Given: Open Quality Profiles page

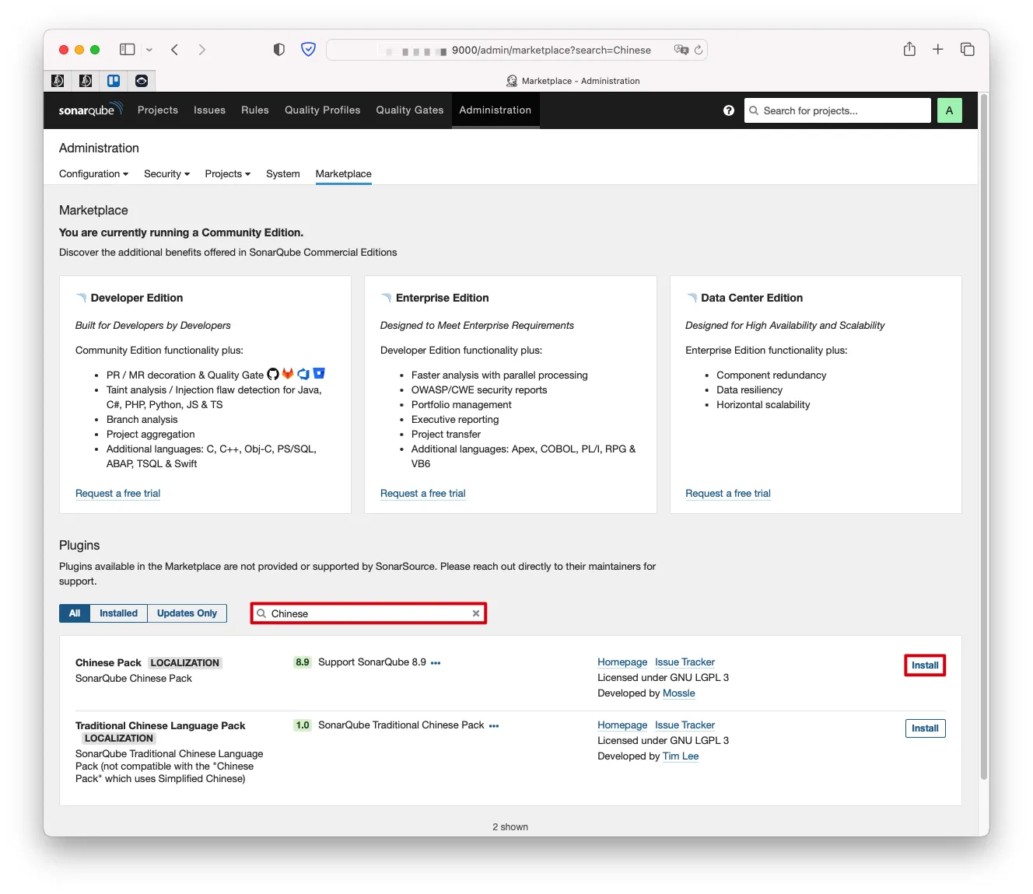Looking at the screenshot, I should 322,110.
